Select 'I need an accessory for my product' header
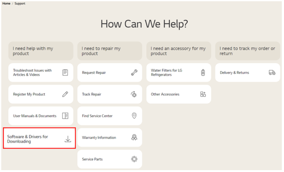Image resolution: width=284 pixels, height=172 pixels. [179, 51]
